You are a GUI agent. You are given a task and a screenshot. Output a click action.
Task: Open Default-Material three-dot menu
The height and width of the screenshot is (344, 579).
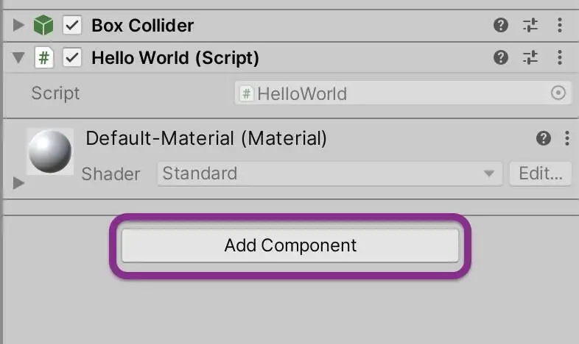pyautogui.click(x=567, y=138)
